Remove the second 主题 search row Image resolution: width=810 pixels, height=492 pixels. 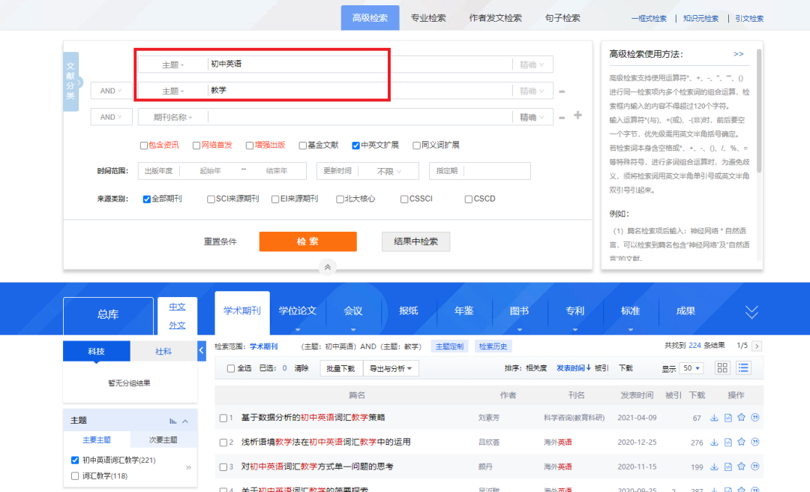pos(562,91)
